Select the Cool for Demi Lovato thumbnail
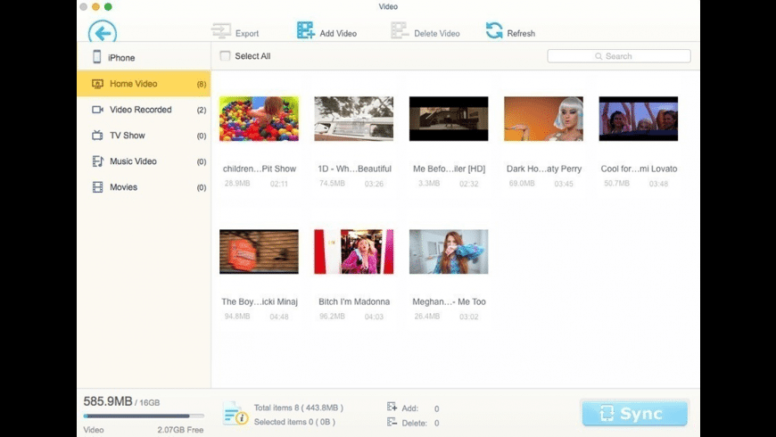The width and height of the screenshot is (776, 437). click(639, 119)
